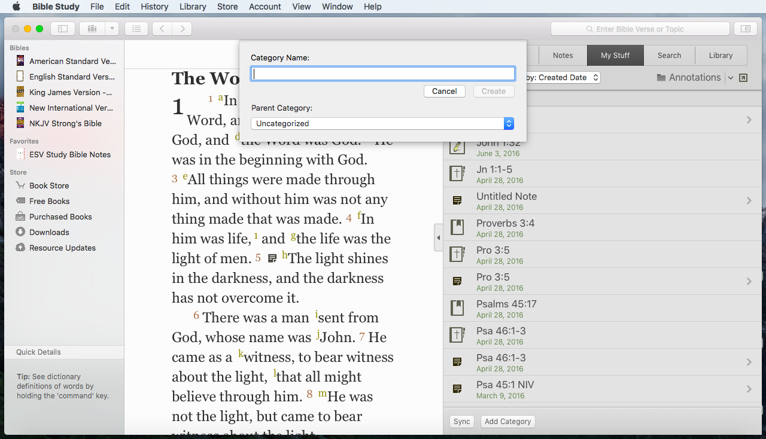Expand the Pro 3:5 note row chevron
766x439 pixels.
pyautogui.click(x=749, y=282)
